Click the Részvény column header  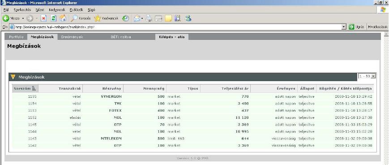tap(103, 88)
